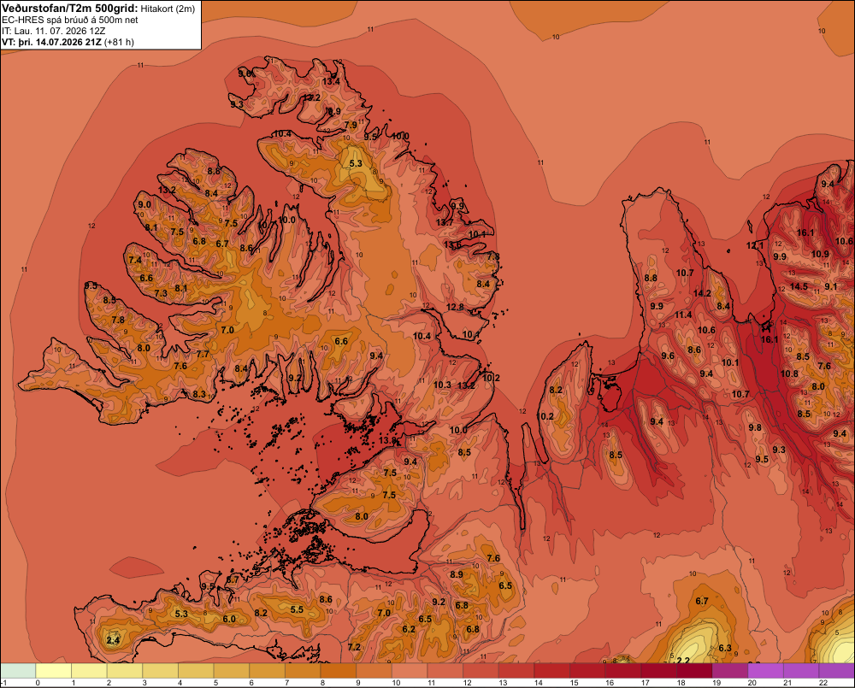Click the '10.3' temperature value
Viewport: 855px width, 688px height.
coord(442,385)
